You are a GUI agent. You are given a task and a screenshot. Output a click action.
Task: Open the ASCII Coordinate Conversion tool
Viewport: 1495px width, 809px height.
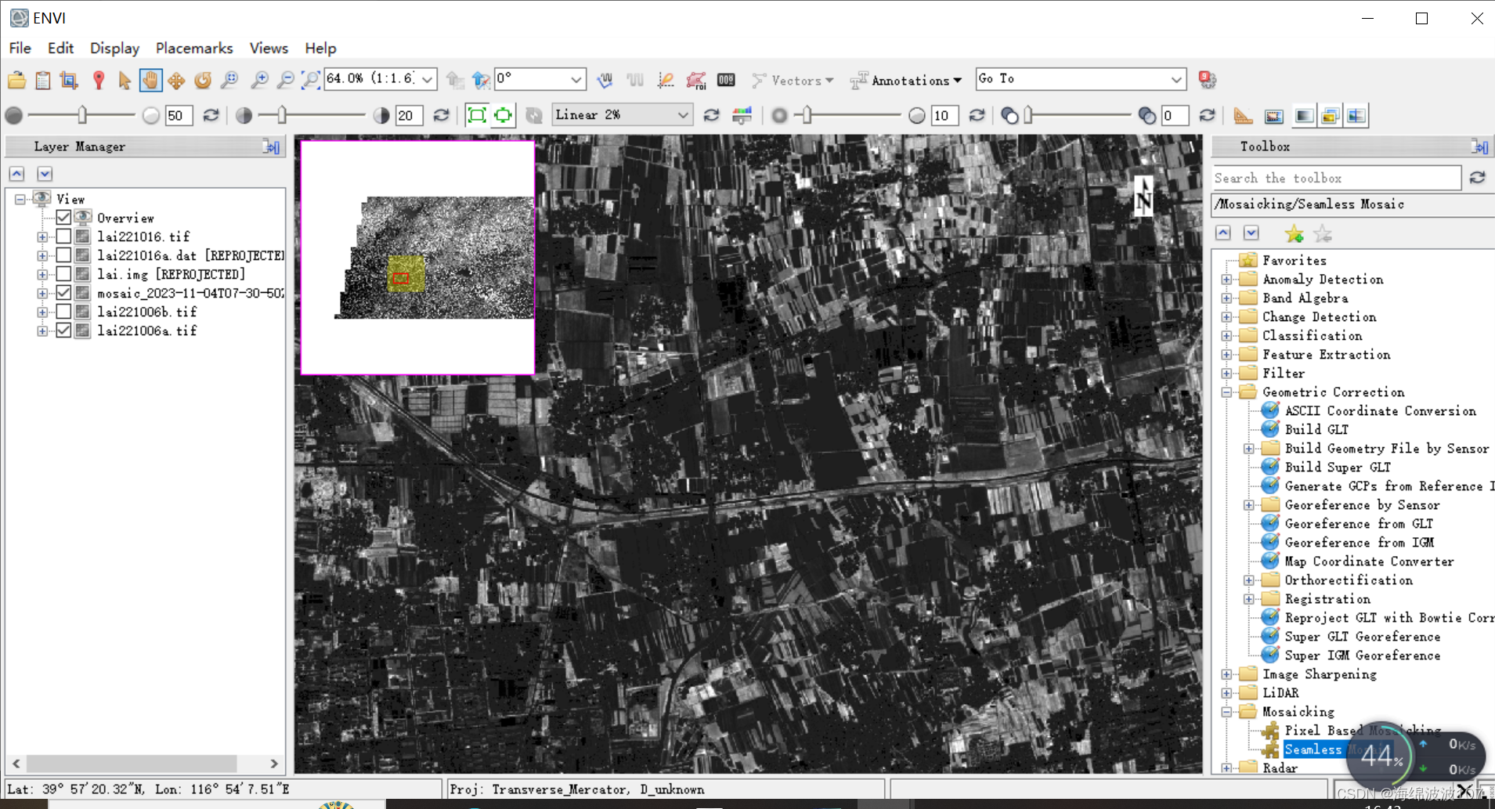coord(1380,410)
